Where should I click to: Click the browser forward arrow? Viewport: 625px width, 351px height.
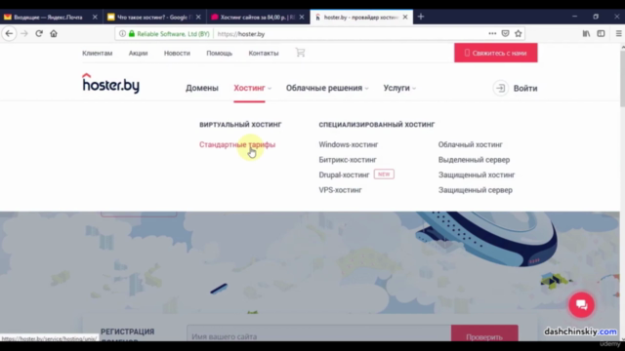[x=24, y=34]
